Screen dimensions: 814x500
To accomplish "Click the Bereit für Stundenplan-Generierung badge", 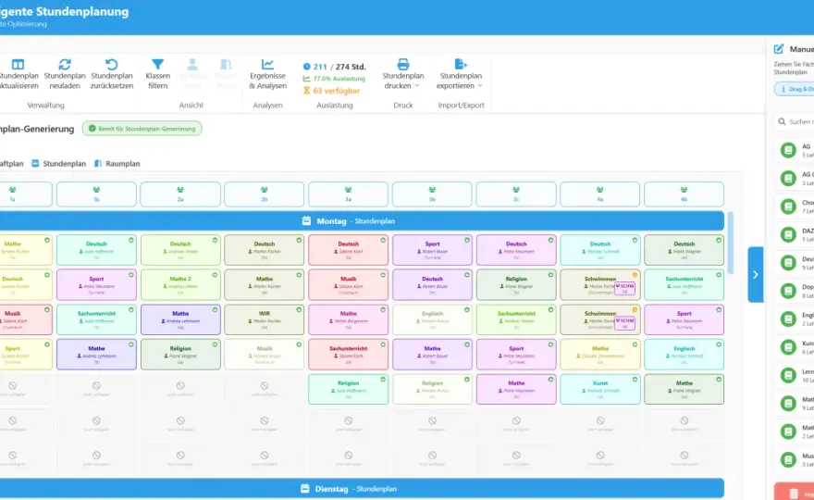I will point(142,129).
